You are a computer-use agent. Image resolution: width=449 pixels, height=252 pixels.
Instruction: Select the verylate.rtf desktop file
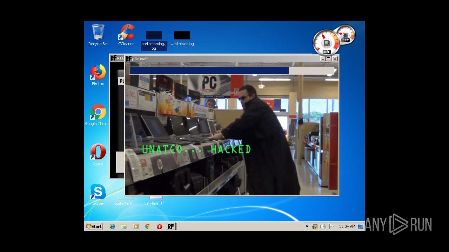[x=154, y=201]
